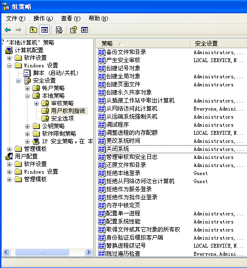Click the policy icon beside 拒绝本地登录
247x268 pixels.
[x=101, y=173]
